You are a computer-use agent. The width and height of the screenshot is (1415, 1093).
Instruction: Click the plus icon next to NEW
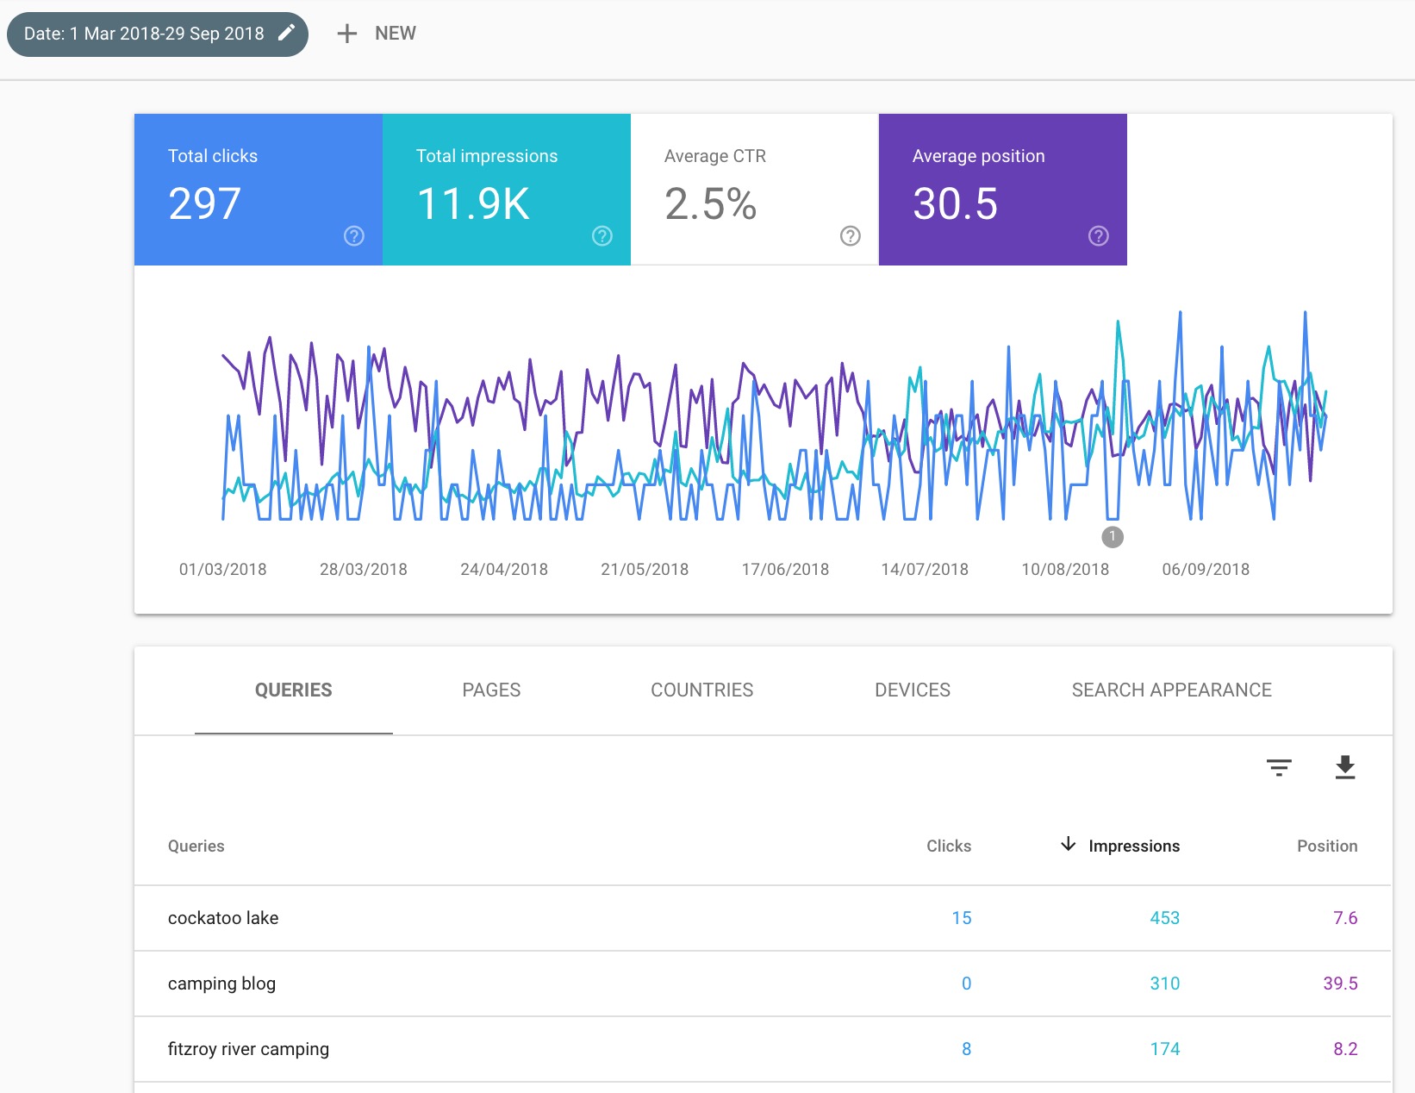click(x=346, y=33)
